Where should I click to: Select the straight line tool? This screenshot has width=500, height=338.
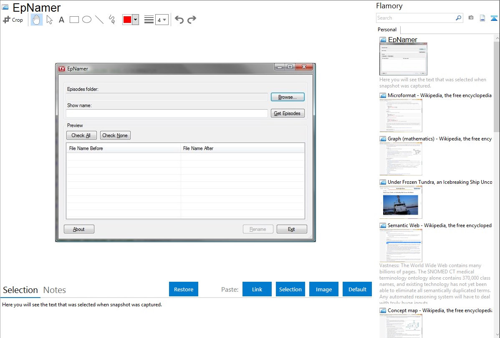pos(99,20)
